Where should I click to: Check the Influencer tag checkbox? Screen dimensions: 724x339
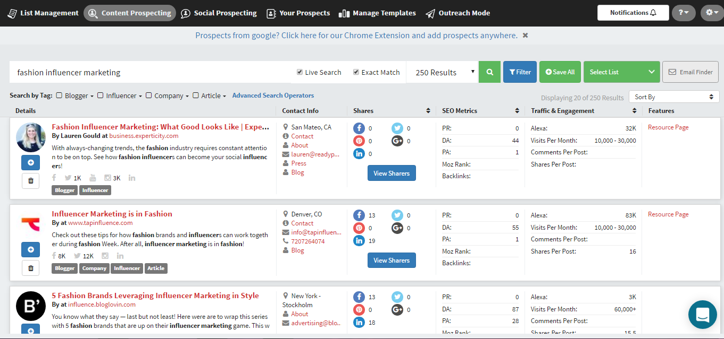point(101,95)
